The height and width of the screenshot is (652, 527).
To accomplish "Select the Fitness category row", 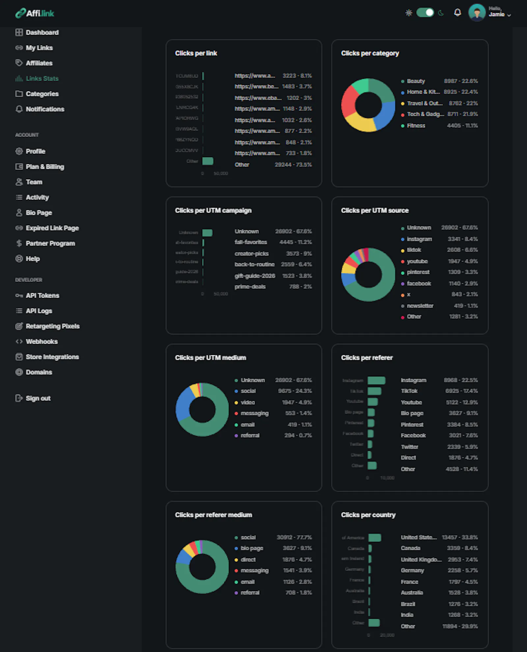I will tap(439, 125).
